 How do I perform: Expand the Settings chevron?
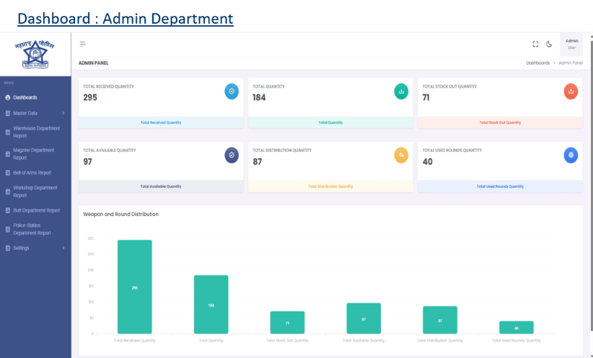pyautogui.click(x=63, y=248)
